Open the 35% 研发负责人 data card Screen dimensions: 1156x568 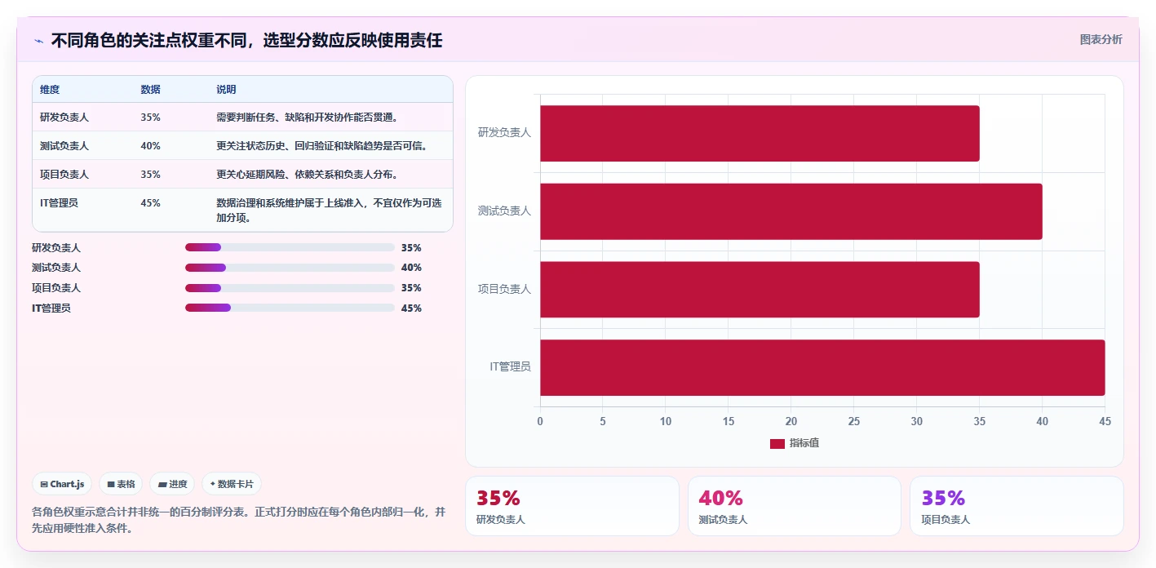(572, 506)
